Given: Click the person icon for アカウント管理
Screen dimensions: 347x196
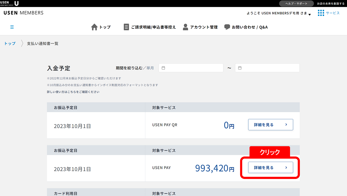Looking at the screenshot, I should point(186,27).
